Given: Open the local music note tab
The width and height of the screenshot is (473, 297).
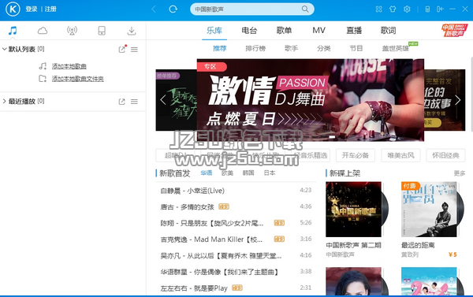Looking at the screenshot, I should coord(13,31).
